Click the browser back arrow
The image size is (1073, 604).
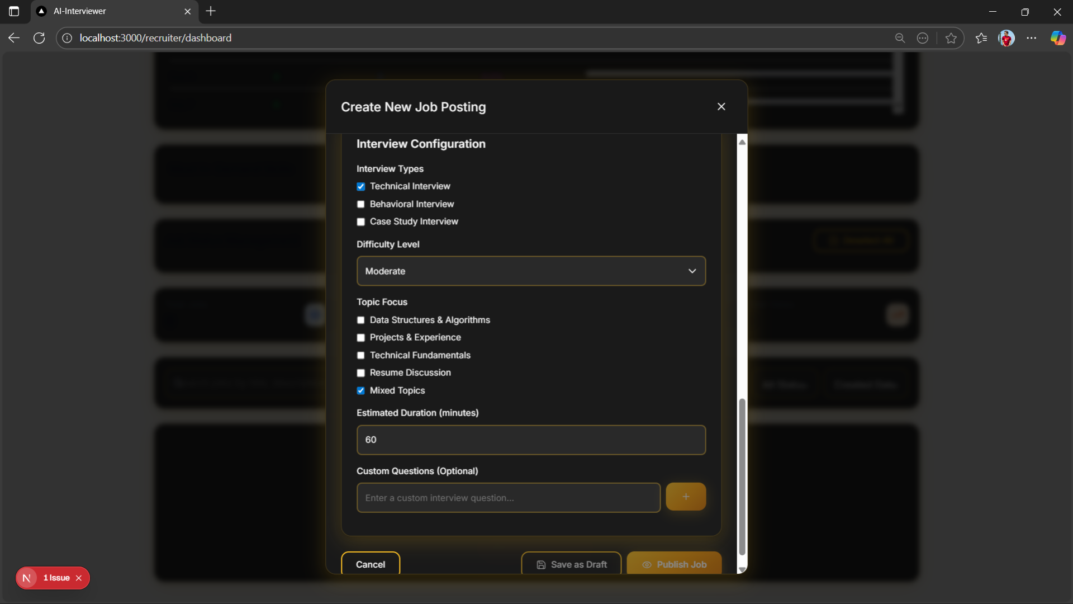(14, 38)
